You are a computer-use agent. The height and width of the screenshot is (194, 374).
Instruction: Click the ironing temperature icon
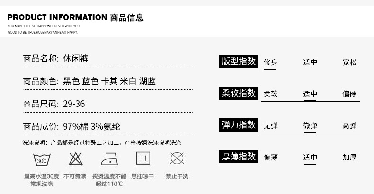point(109,159)
